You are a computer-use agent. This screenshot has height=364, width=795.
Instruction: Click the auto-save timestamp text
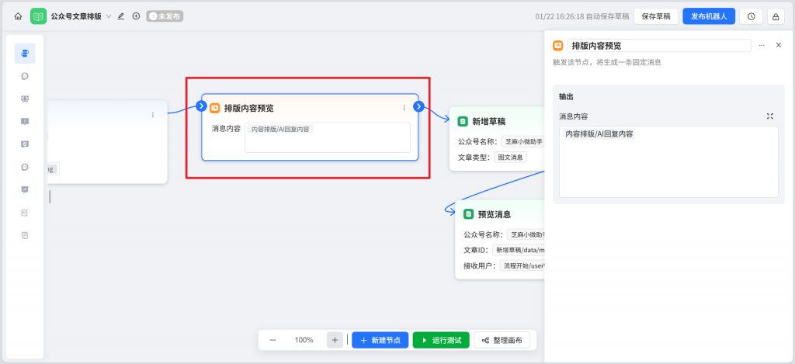pyautogui.click(x=582, y=16)
